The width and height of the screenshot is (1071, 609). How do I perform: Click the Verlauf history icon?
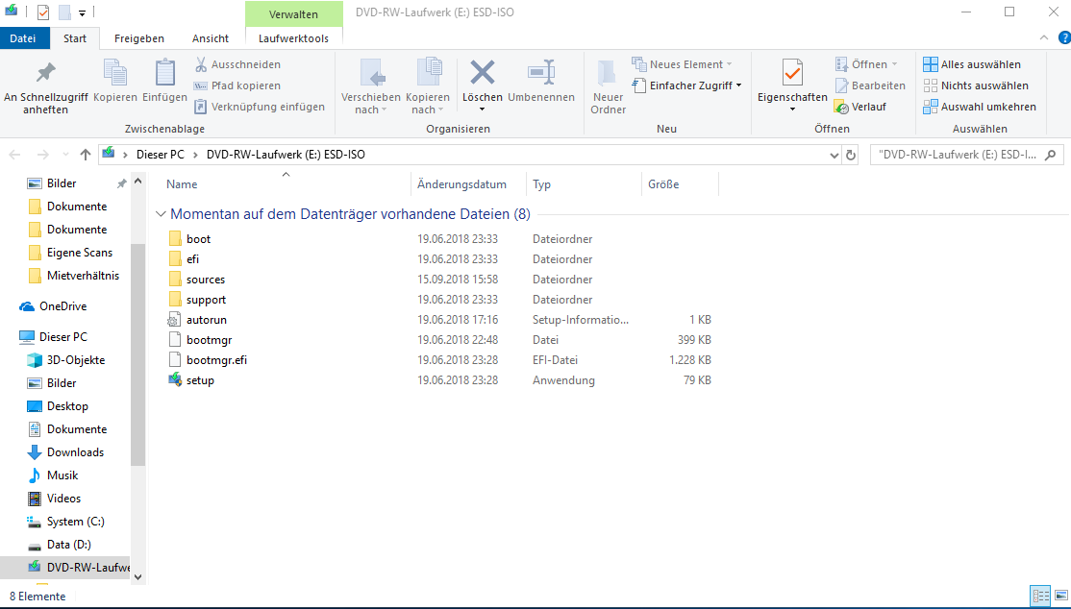tap(841, 108)
